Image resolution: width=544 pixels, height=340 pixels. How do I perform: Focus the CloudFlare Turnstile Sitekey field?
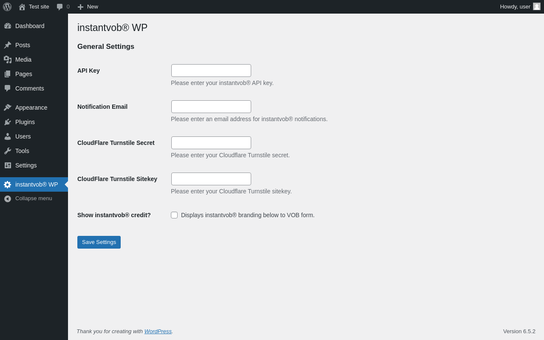[x=211, y=179]
